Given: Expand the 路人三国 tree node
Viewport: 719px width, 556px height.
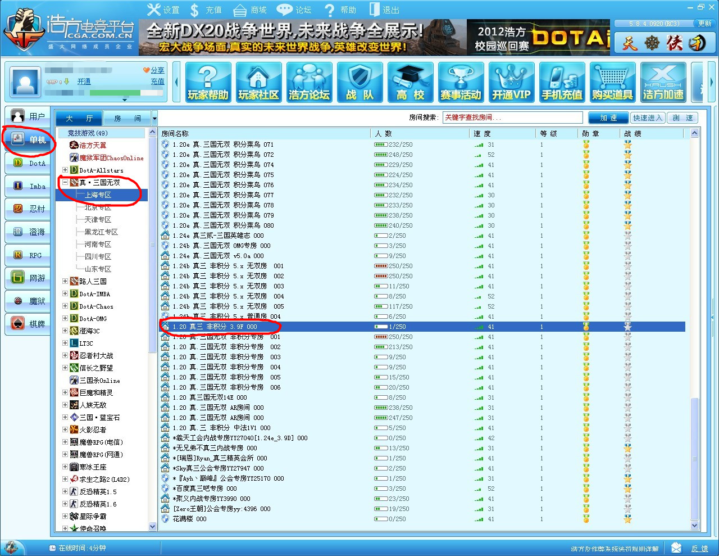Looking at the screenshot, I should click(65, 281).
